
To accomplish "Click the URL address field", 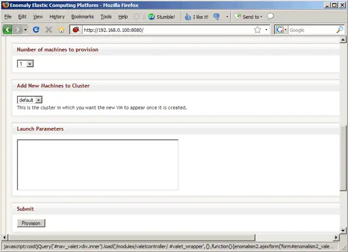I will (x=168, y=30).
